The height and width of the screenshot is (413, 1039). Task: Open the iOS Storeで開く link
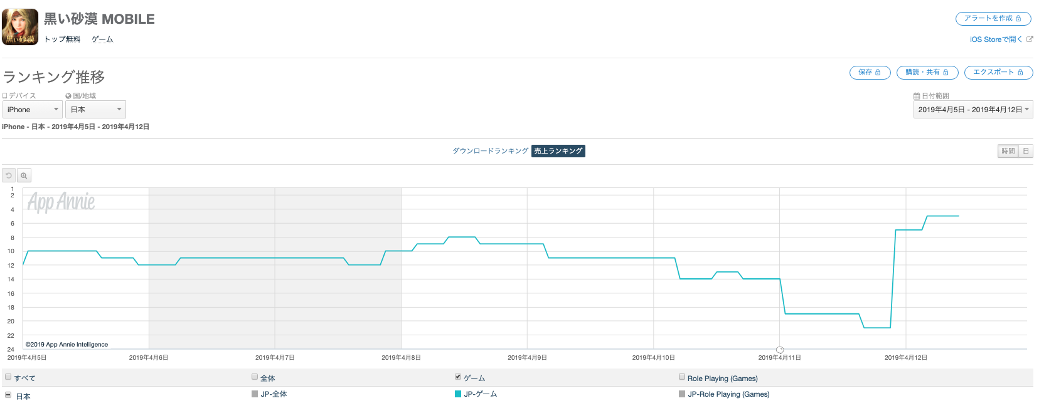[x=1001, y=39]
